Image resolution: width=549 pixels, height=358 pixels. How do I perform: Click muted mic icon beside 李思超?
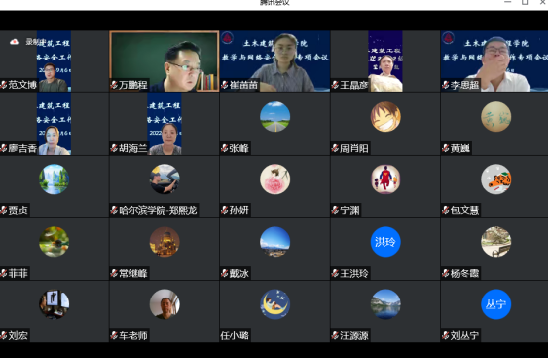(446, 85)
